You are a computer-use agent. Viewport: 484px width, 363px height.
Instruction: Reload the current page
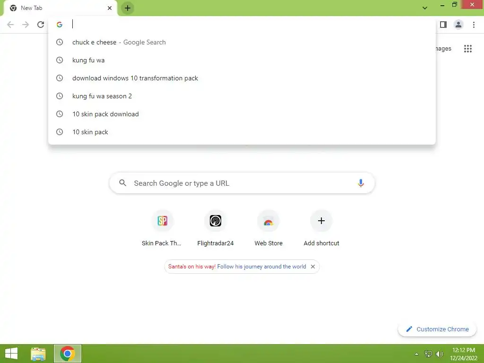(x=41, y=25)
